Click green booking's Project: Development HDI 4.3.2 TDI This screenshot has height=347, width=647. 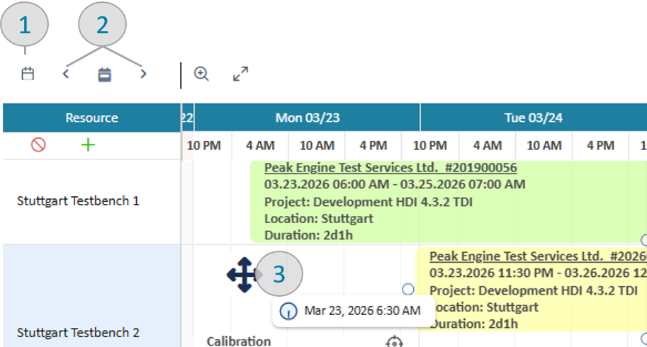tap(368, 202)
